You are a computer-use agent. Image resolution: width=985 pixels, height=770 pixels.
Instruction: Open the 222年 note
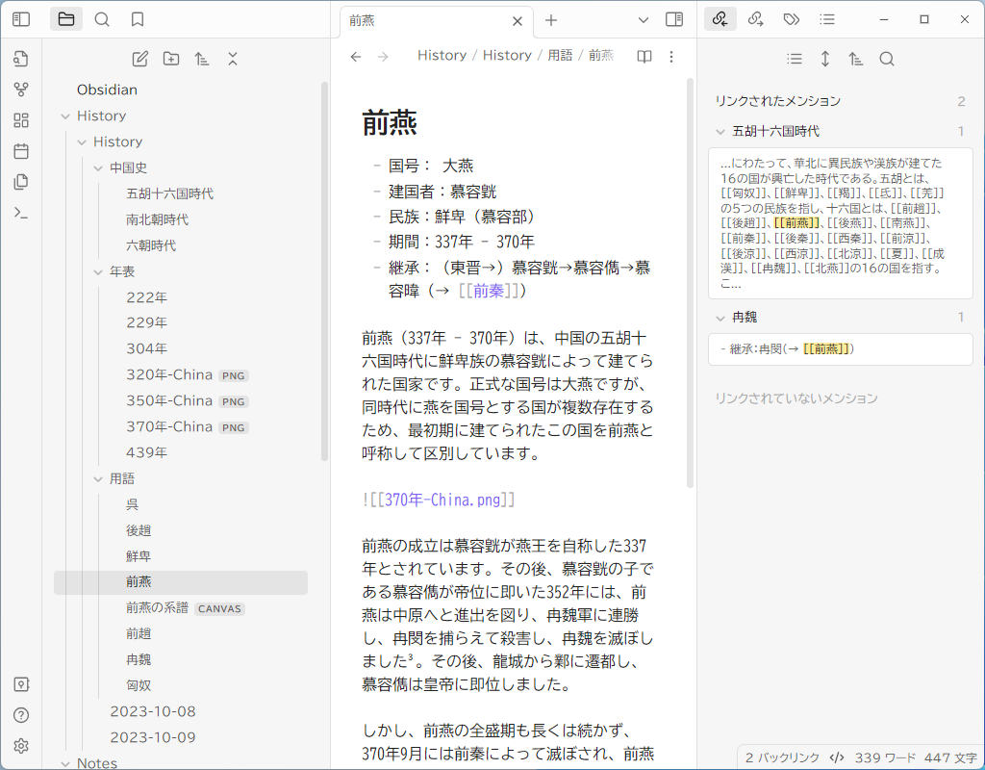pyautogui.click(x=147, y=297)
